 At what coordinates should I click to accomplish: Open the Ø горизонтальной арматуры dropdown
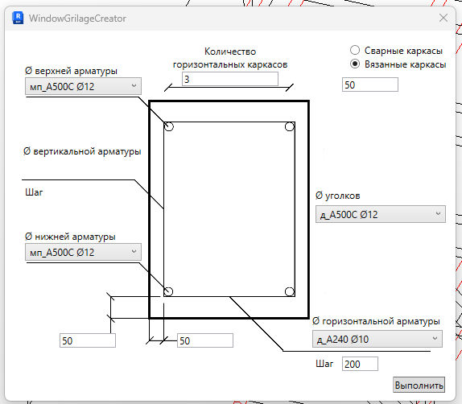point(377,339)
